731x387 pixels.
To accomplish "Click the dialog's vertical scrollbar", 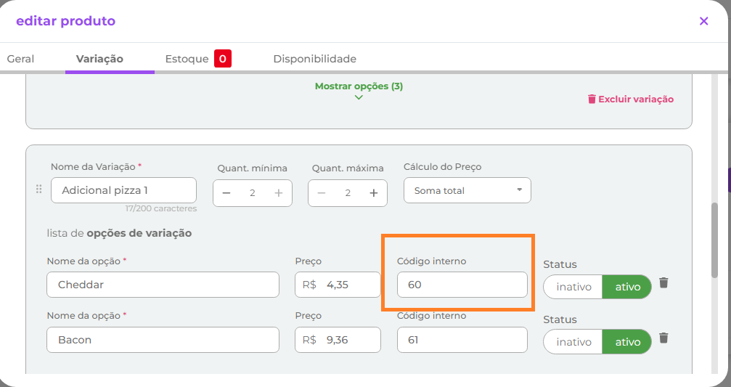I will coord(715,240).
